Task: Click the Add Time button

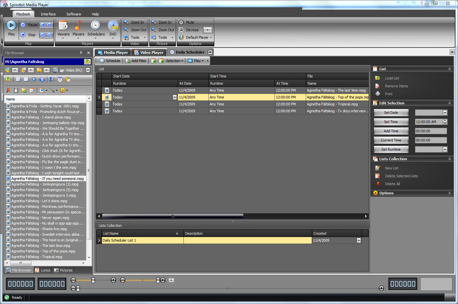Action: (391, 131)
